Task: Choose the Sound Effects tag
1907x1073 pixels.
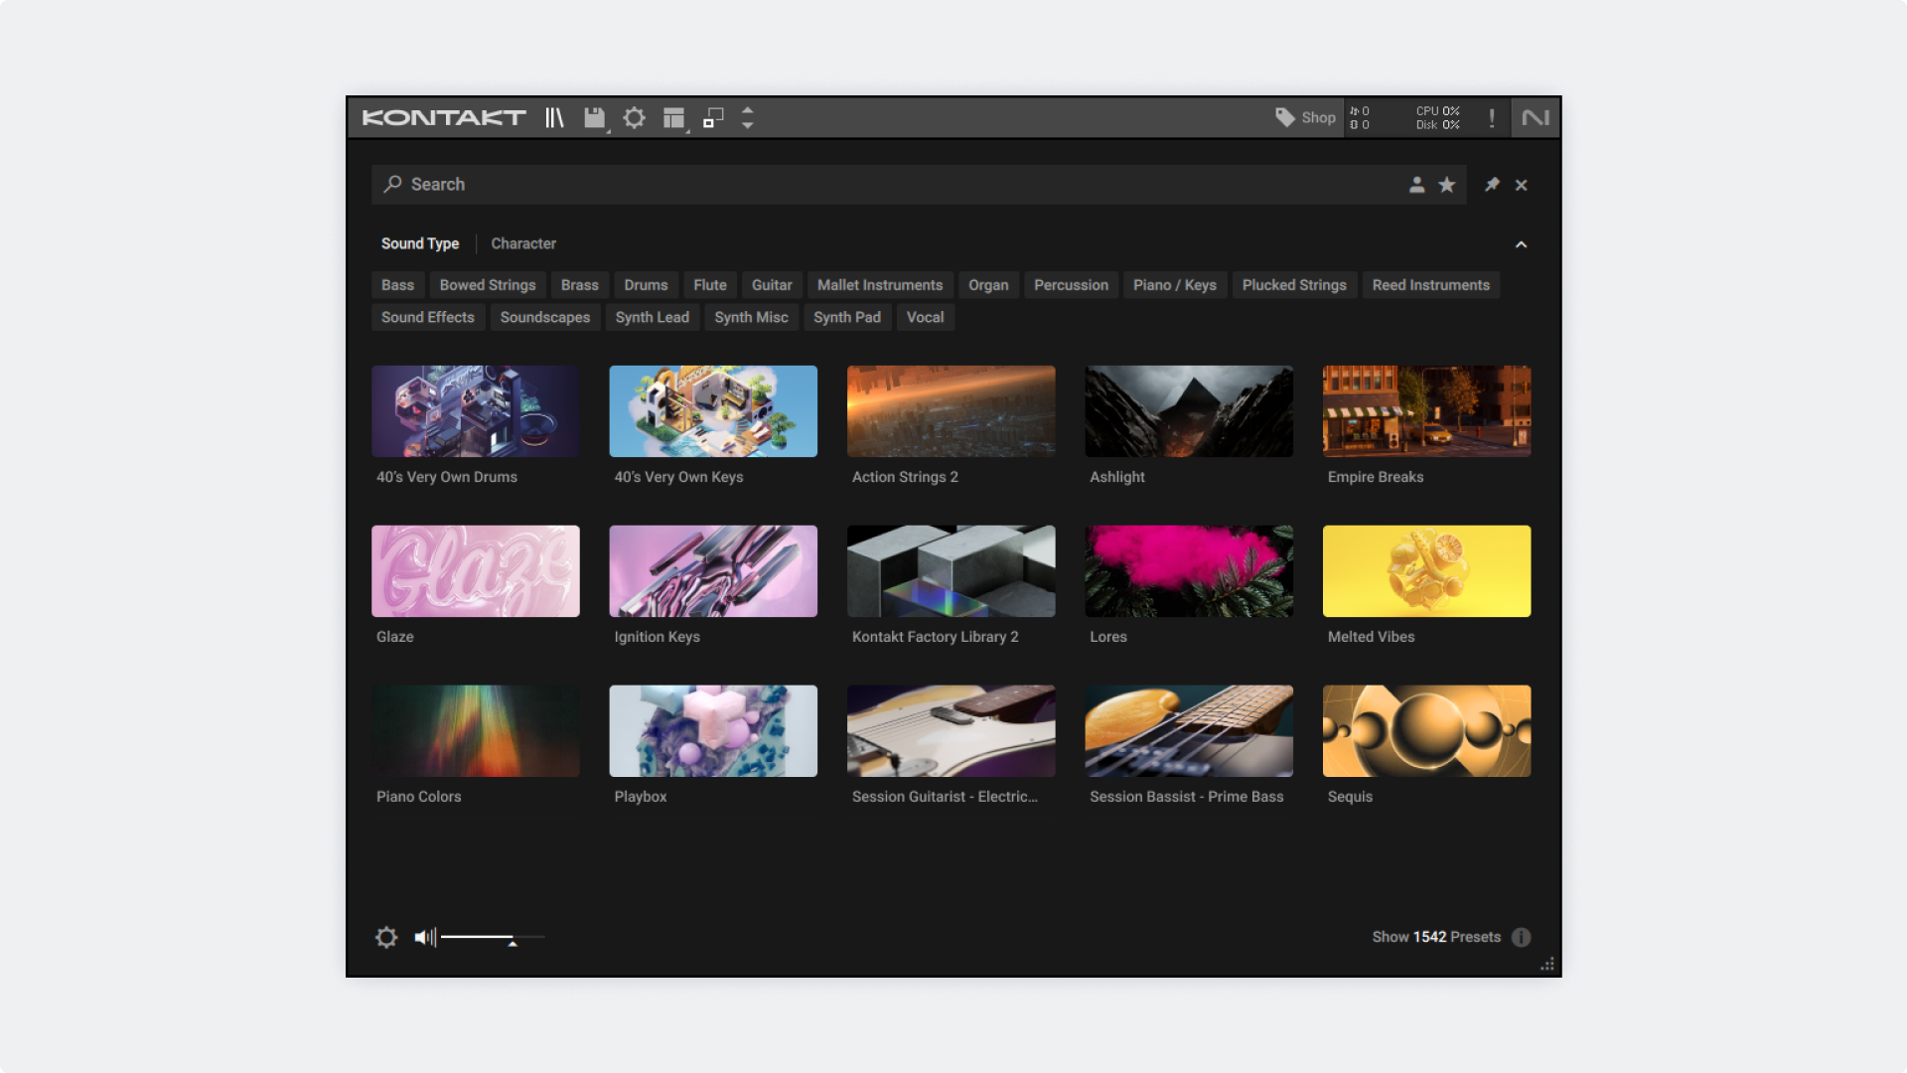Action: [x=428, y=318]
